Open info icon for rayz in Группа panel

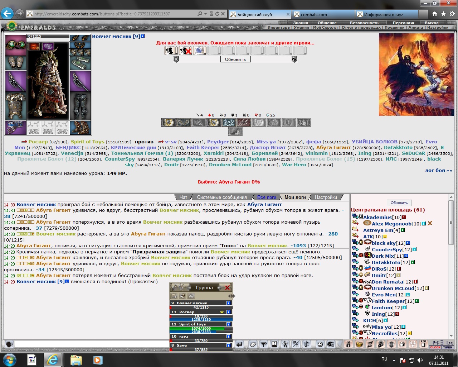228,337
